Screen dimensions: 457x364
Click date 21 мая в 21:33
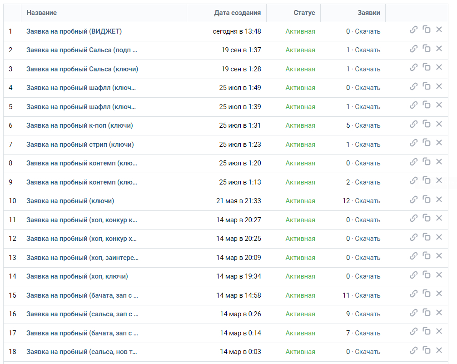coord(238,201)
